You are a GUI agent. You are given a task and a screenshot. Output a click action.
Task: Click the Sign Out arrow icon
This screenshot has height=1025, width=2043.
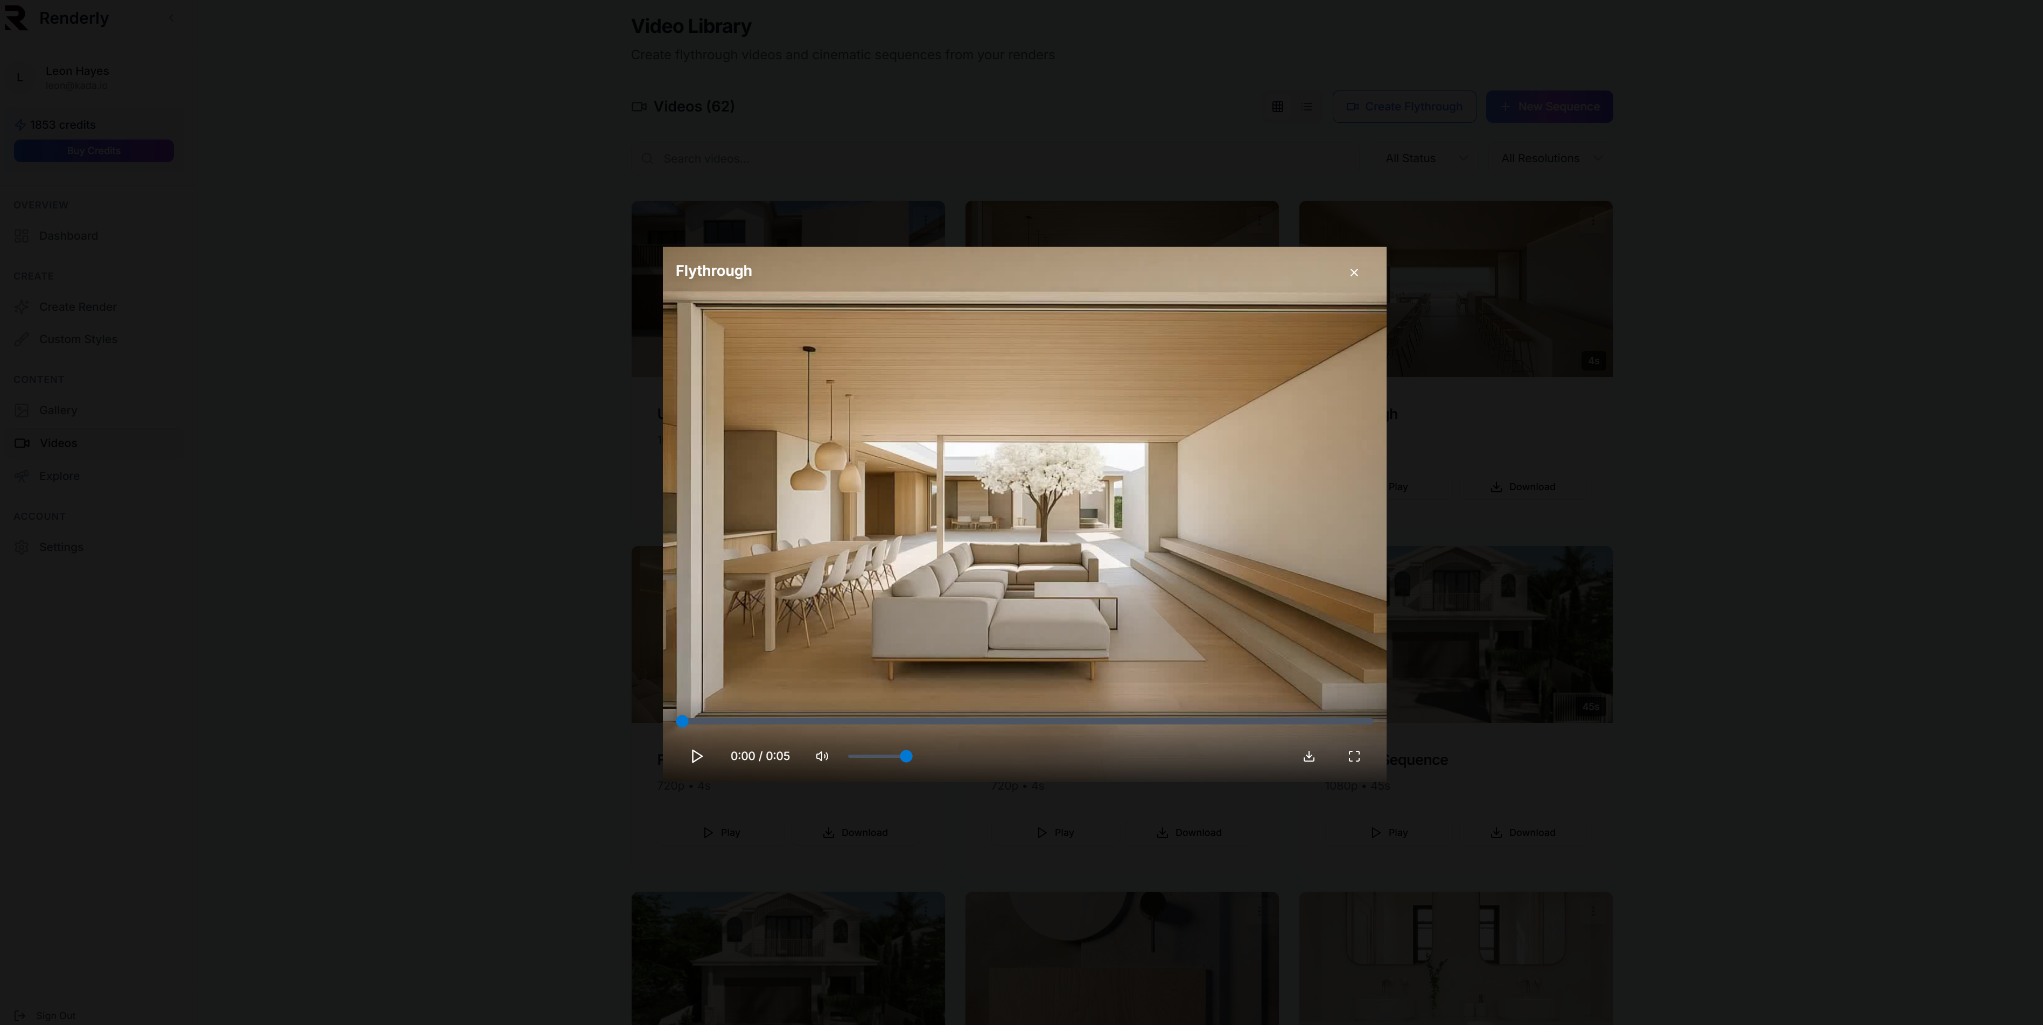click(20, 1015)
